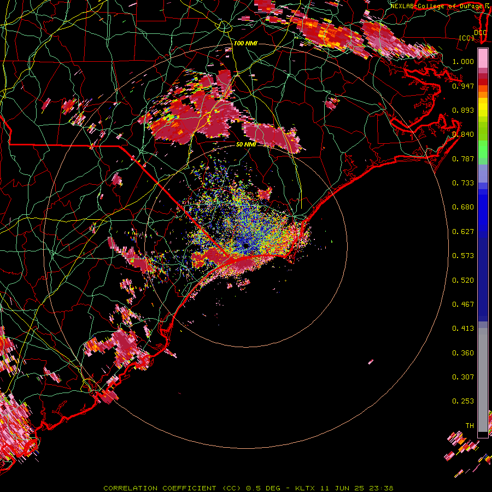Viewport: 492px width, 492px height.
Task: Click the green segment of the color bar
Action: point(483,149)
